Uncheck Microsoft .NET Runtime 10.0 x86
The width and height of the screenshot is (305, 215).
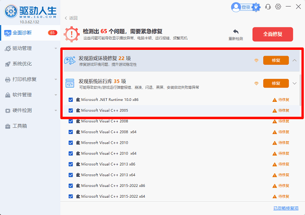coord(71,100)
